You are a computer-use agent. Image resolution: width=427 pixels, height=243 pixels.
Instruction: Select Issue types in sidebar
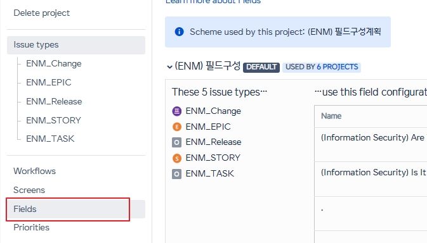pyautogui.click(x=76, y=45)
